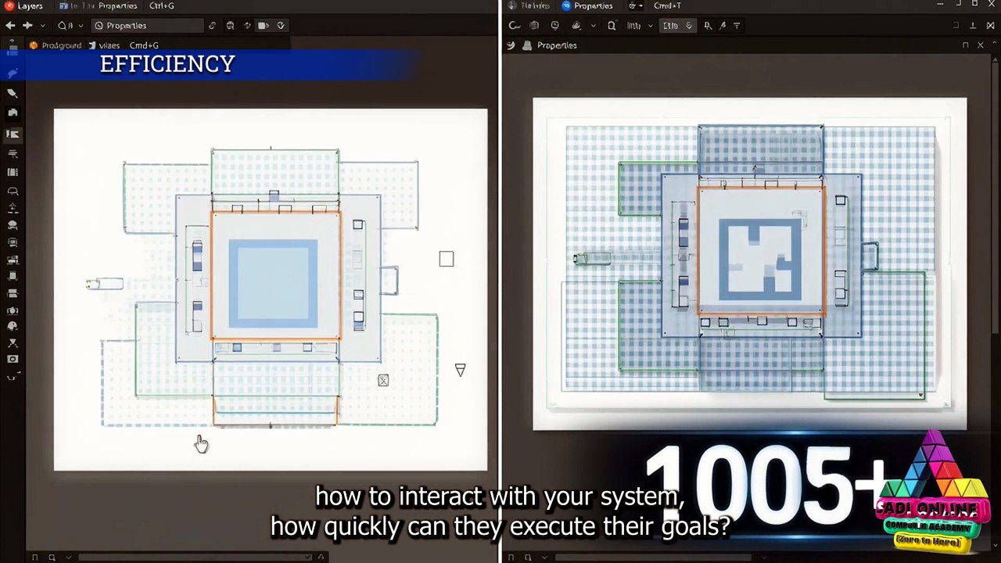This screenshot has width=1001, height=563.
Task: Select the T text icon in the right toolbar
Action: point(737,26)
